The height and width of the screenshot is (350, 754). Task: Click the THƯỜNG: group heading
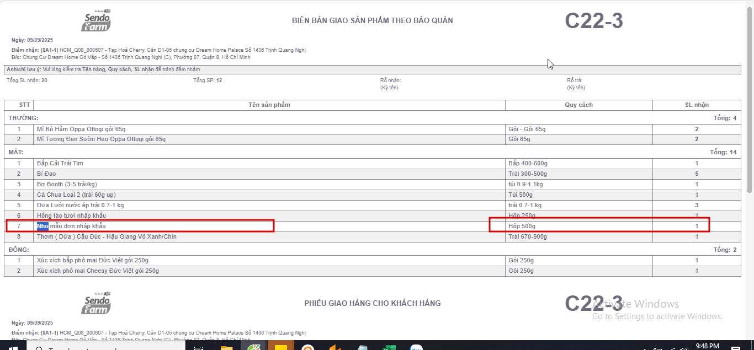pyautogui.click(x=23, y=118)
